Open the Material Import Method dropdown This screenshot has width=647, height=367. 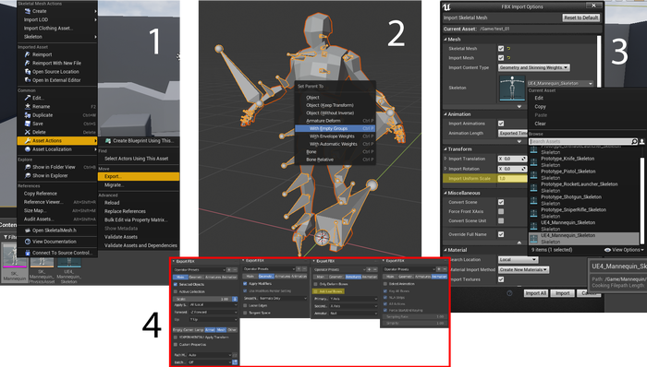point(523,270)
